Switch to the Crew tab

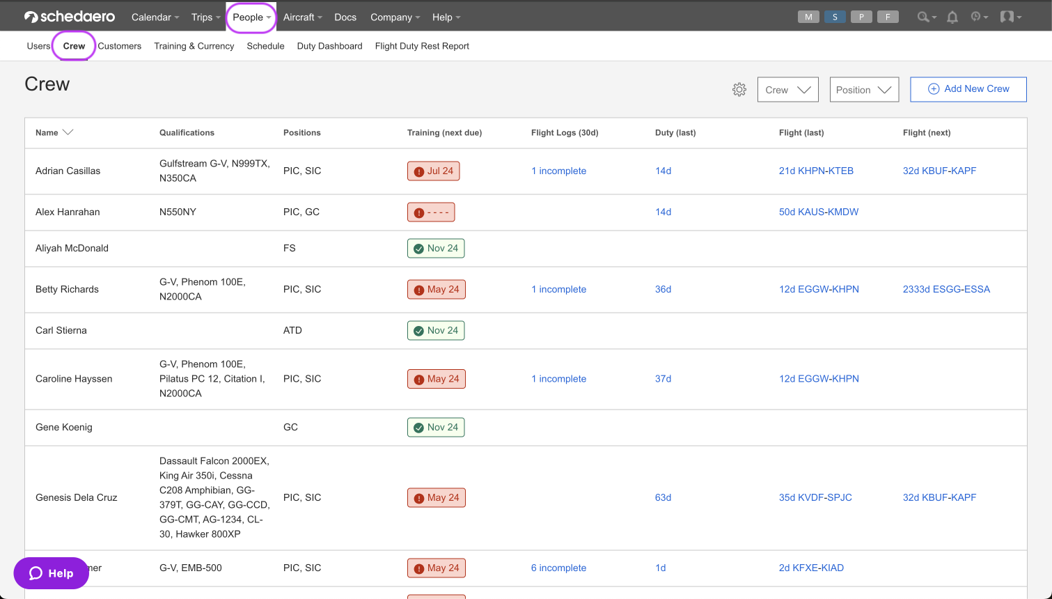(x=74, y=46)
